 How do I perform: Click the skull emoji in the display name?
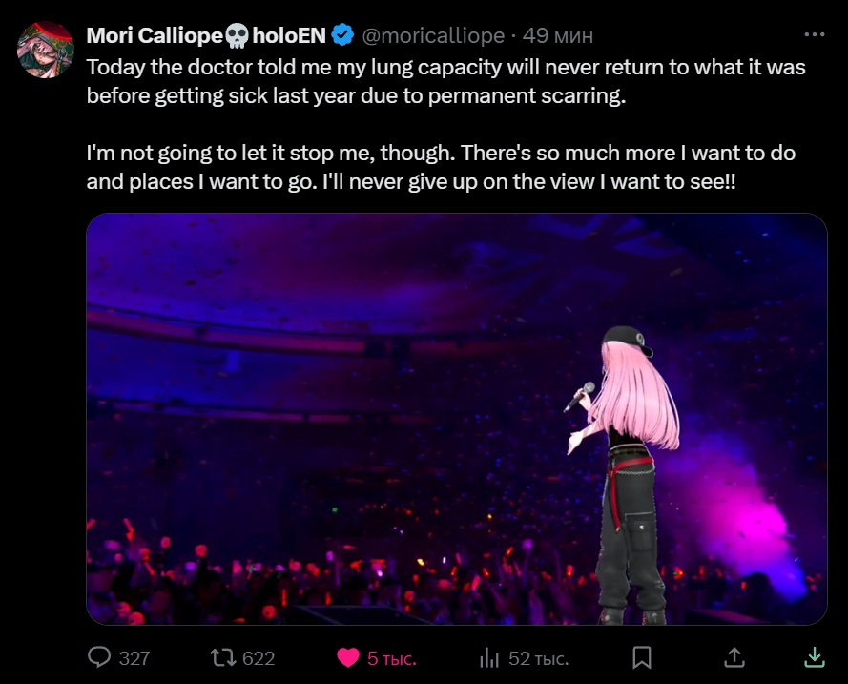tap(237, 36)
